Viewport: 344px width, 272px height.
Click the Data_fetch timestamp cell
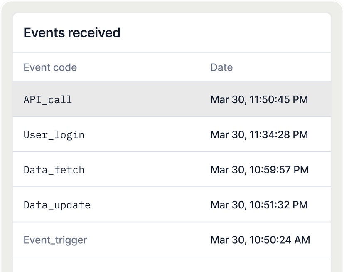click(x=260, y=170)
